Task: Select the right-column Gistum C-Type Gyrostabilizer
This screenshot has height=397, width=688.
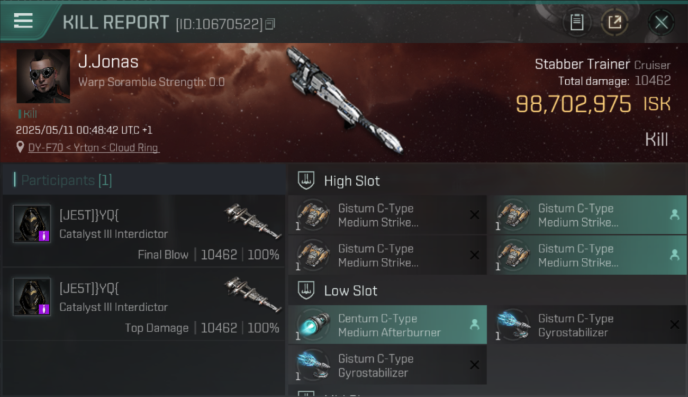Action: pos(587,324)
